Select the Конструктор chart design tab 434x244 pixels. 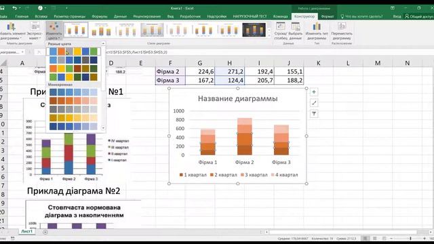pos(304,16)
